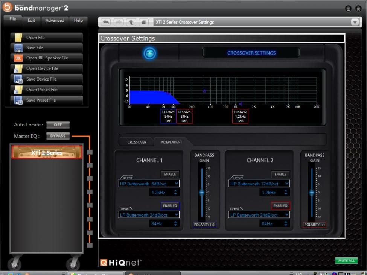
Task: Open the Advanced menu tab
Action: point(55,21)
